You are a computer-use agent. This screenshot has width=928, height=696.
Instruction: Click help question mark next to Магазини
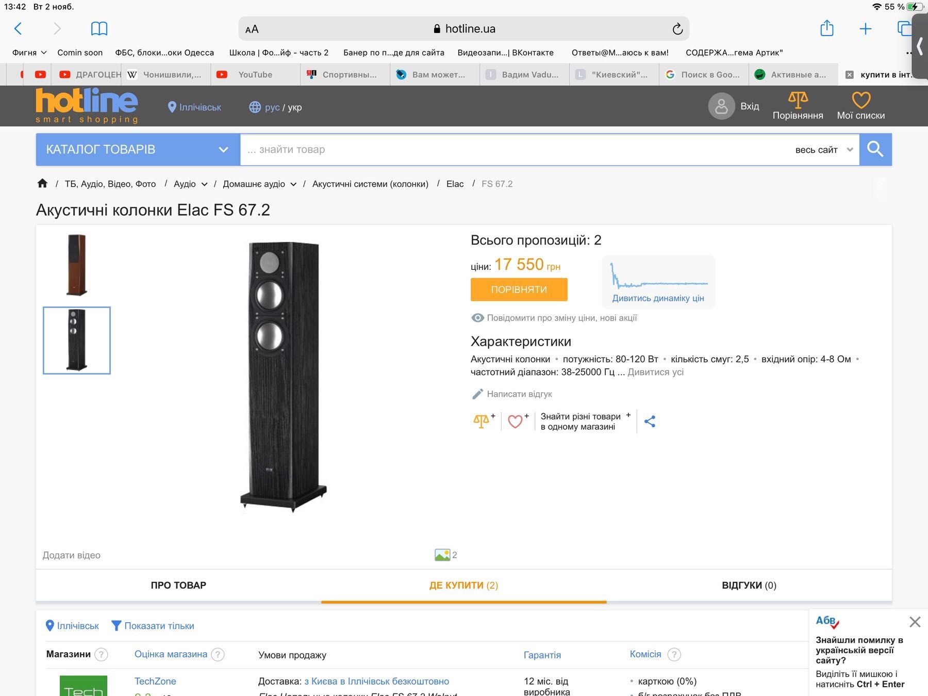click(x=102, y=655)
